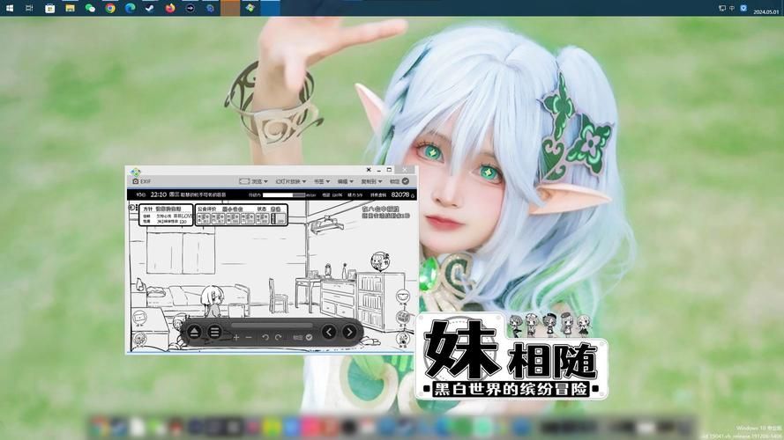
Task: Go to the previous image
Action: pos(328,332)
